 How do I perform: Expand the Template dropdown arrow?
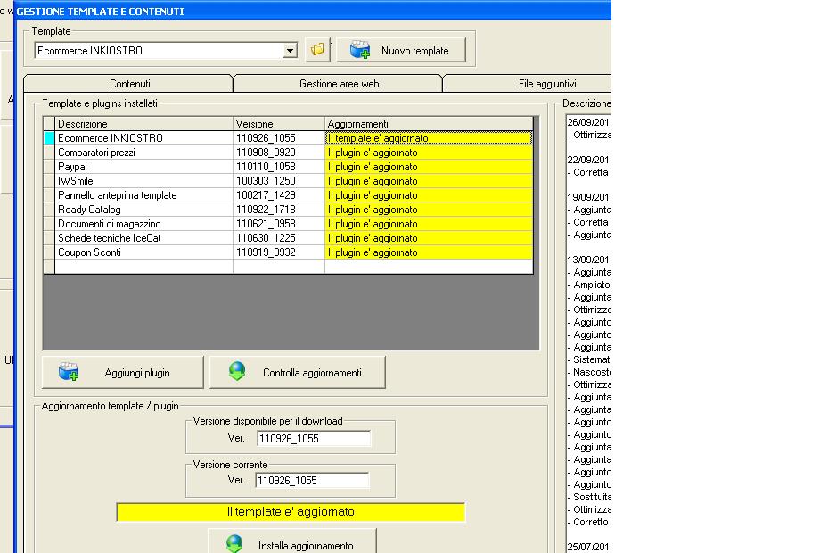[290, 51]
